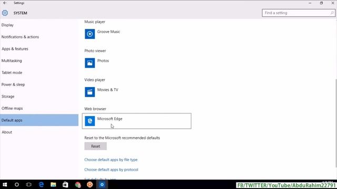Click the Movies & TV app icon
Image resolution: width=337 pixels, height=189 pixels.
(x=90, y=92)
